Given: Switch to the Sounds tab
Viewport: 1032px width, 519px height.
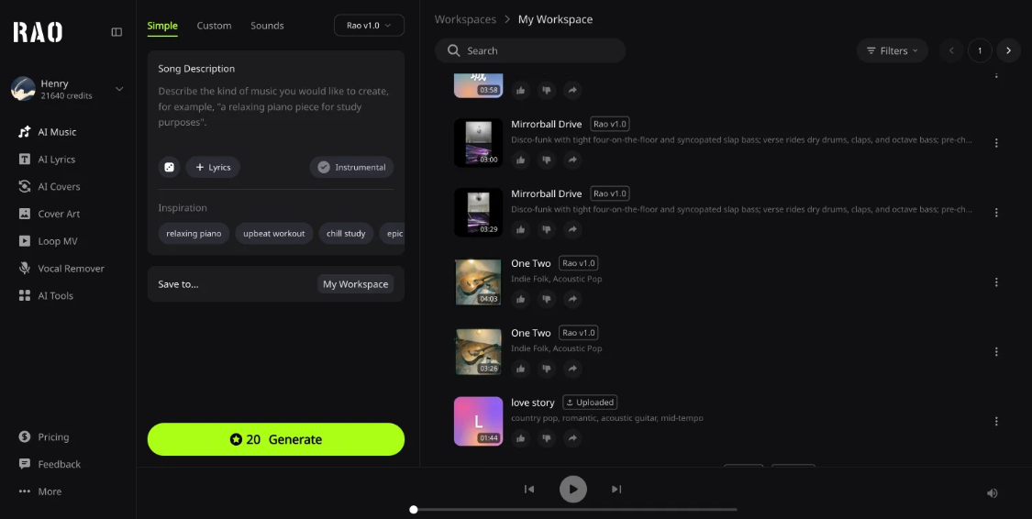Looking at the screenshot, I should click(267, 26).
